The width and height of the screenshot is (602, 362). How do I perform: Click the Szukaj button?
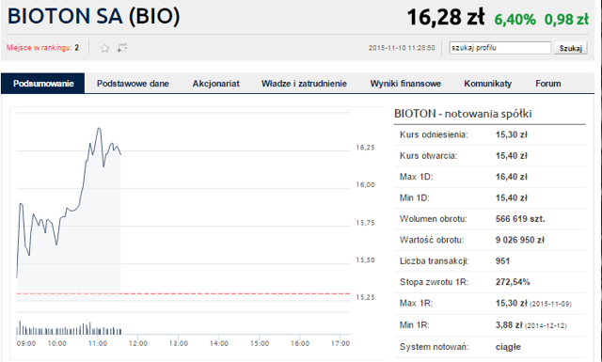[x=571, y=48]
